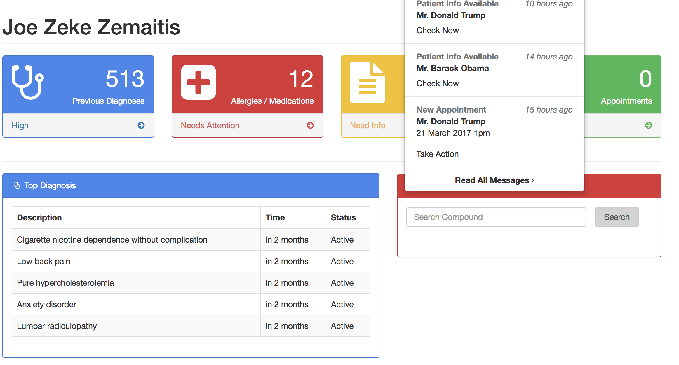This screenshot has width=679, height=365.
Task: Click the stethoscope icon in Previous Diagnoses card
Action: pos(27,82)
